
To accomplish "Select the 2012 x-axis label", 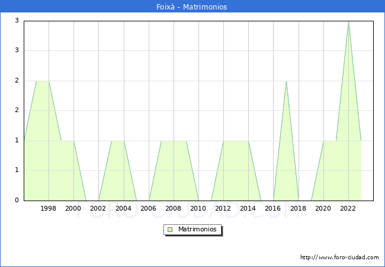I will pyautogui.click(x=223, y=208).
